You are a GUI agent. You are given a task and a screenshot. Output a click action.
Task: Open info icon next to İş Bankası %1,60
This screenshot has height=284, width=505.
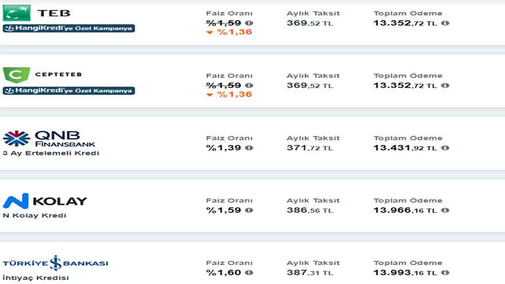coord(249,273)
